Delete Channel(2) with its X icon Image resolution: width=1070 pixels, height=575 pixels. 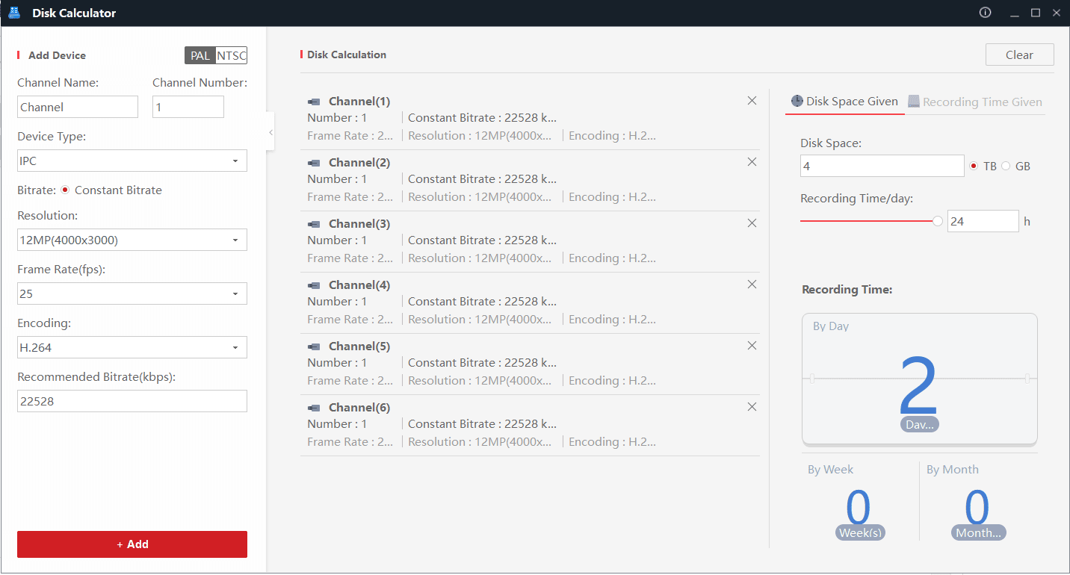coord(752,162)
